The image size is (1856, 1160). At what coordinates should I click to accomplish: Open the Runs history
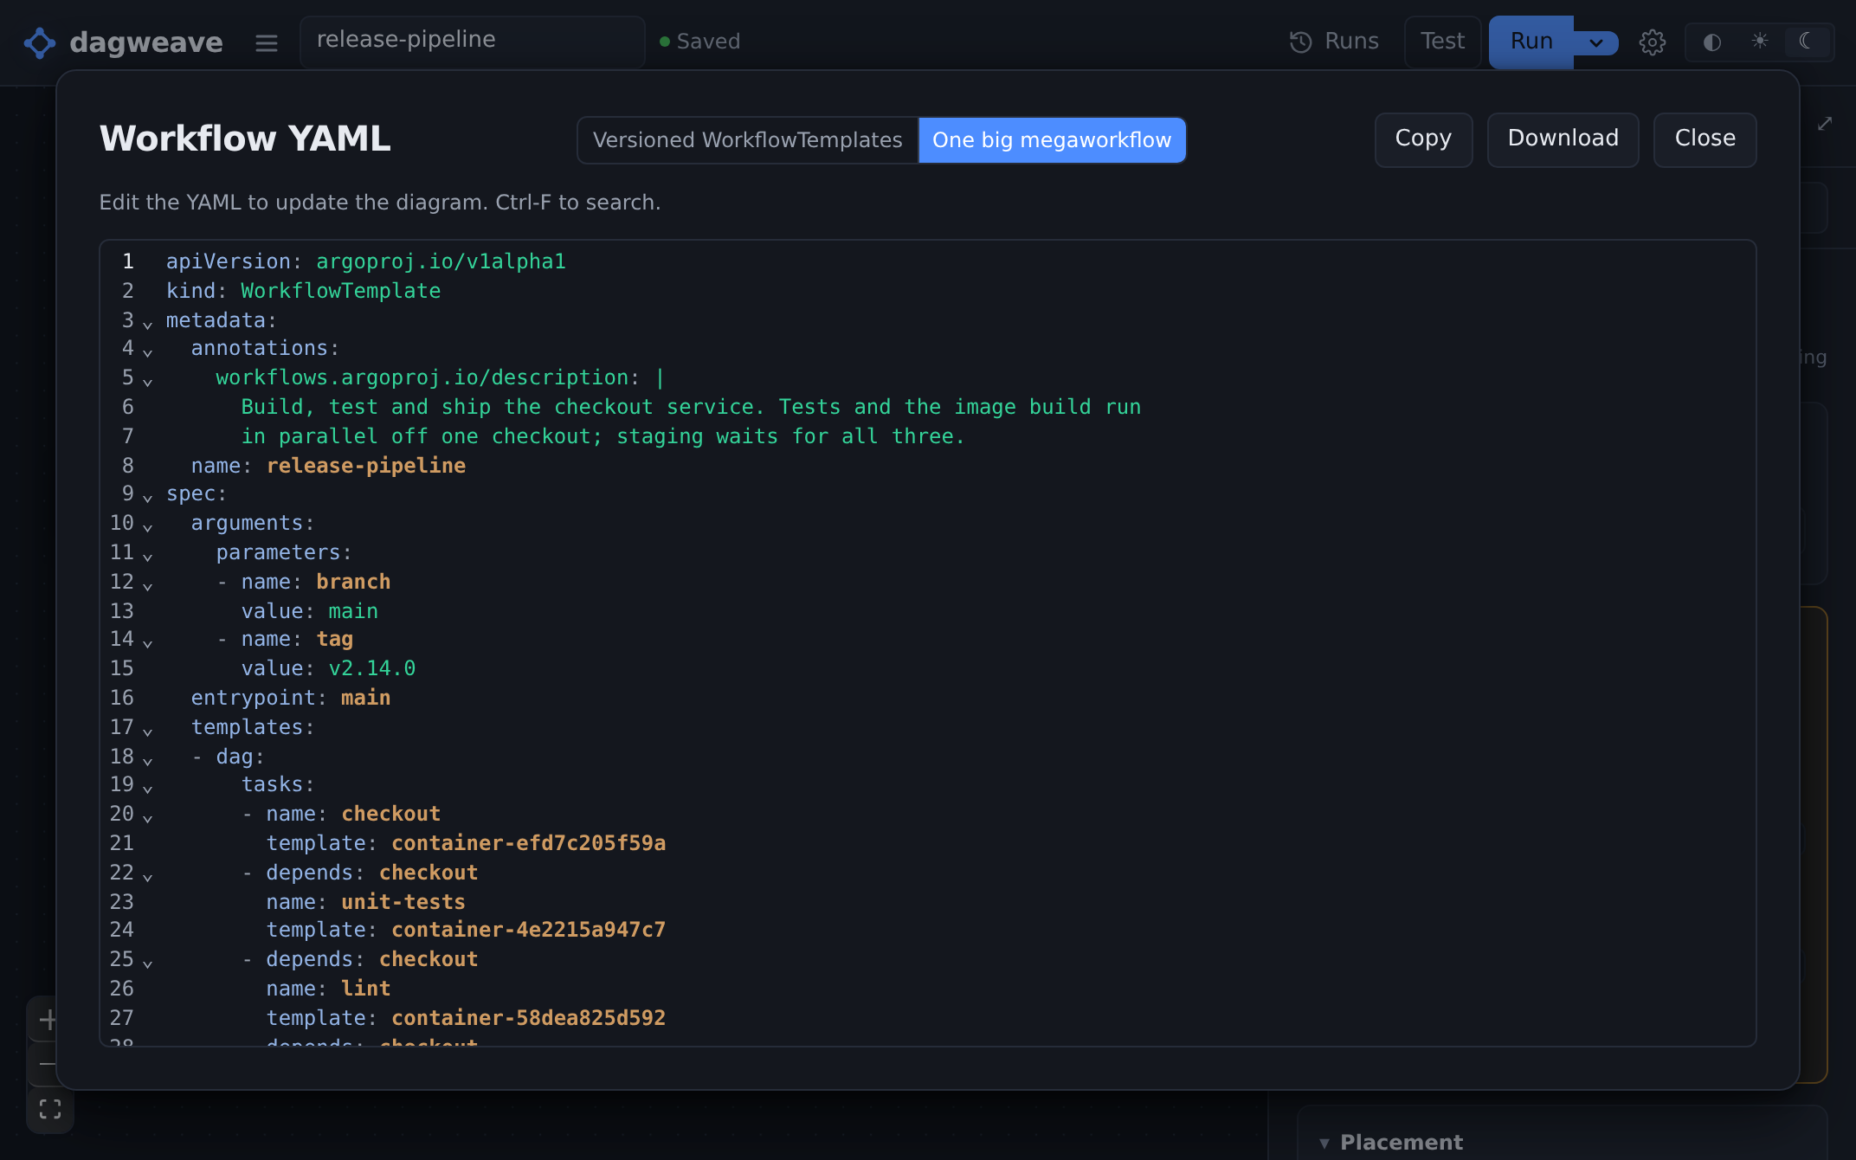click(1334, 42)
